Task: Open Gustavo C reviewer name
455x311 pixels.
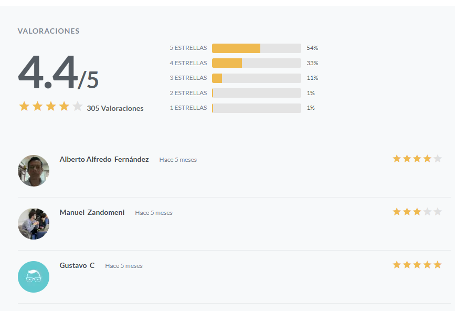Action: [x=77, y=265]
